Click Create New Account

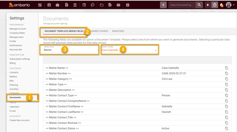[x=20, y=120]
